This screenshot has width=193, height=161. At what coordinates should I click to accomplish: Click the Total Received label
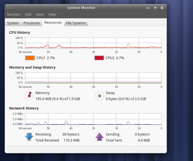(x=47, y=140)
